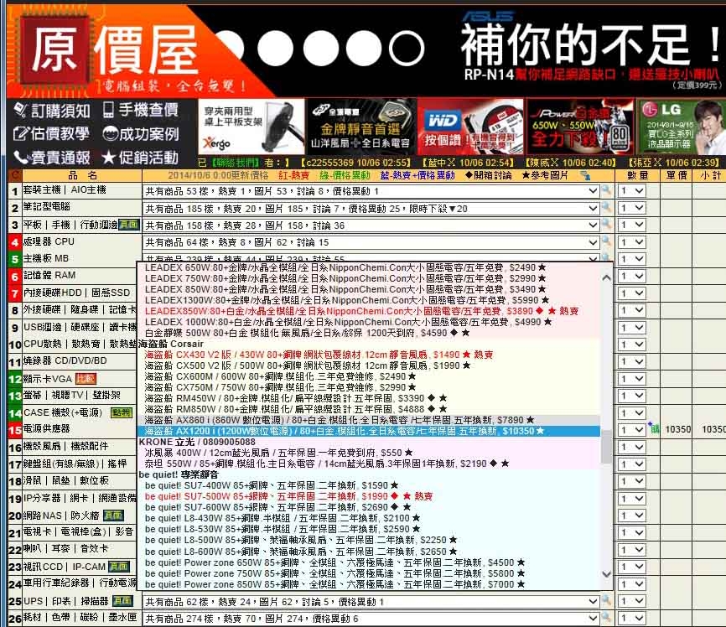Choose be quiet! SU7-500W $1990 option

point(369,496)
